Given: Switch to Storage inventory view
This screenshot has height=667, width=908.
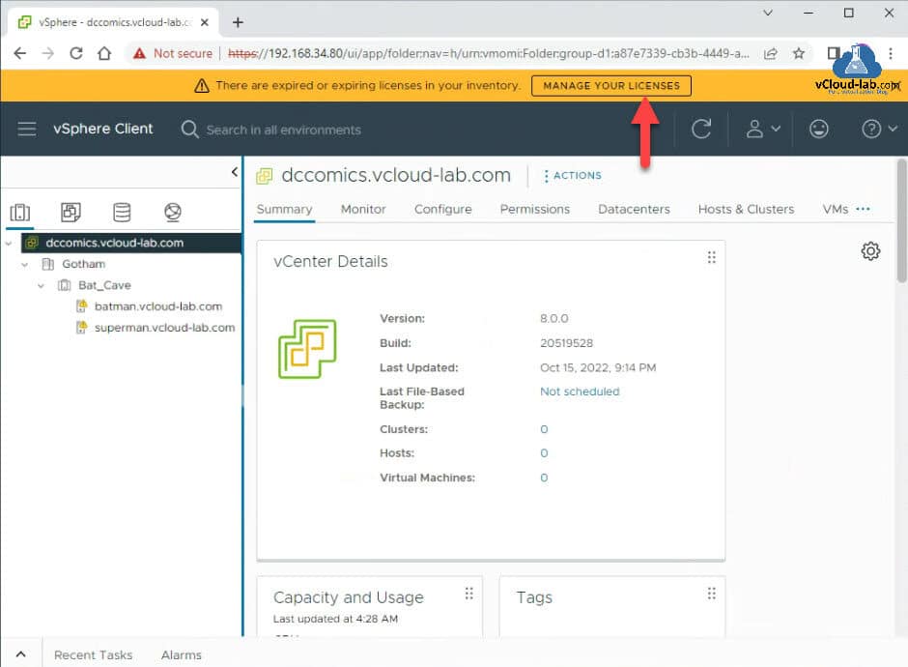Looking at the screenshot, I should tap(122, 213).
